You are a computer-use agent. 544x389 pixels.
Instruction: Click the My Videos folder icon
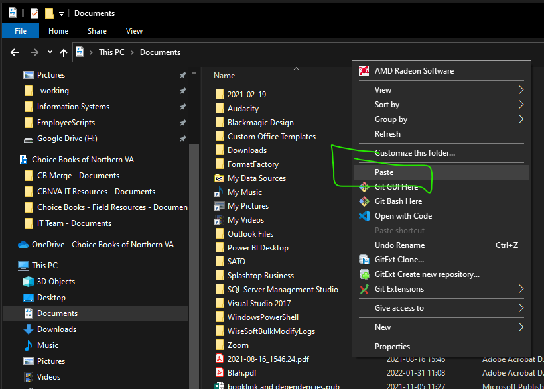pyautogui.click(x=219, y=220)
